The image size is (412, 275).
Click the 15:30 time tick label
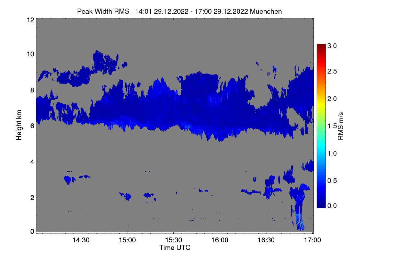pos(173,240)
